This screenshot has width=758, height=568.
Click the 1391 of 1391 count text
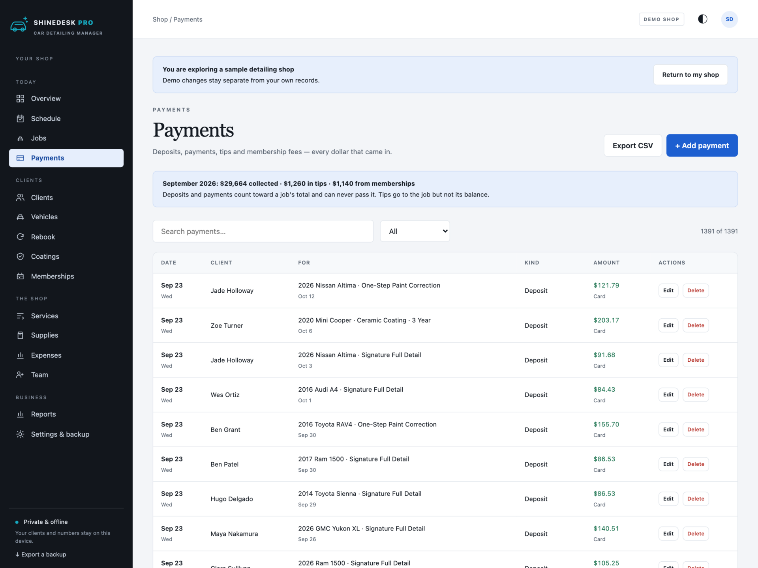[719, 231]
